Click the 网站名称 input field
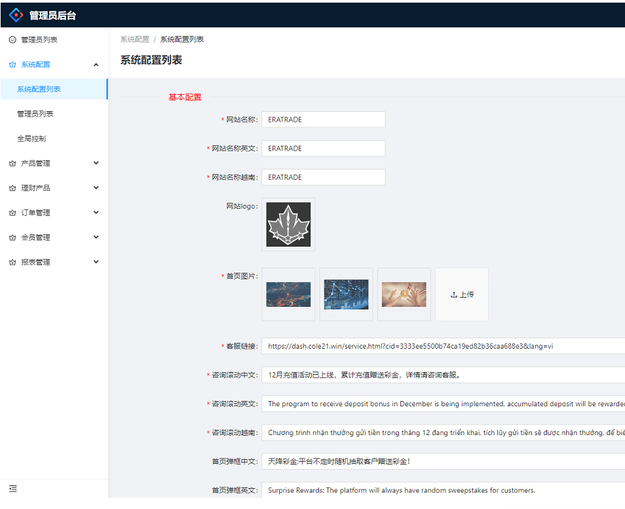The image size is (625, 509). (323, 120)
